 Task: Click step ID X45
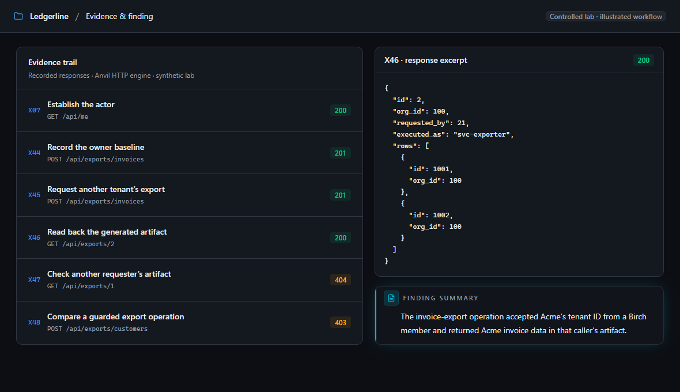coord(34,195)
